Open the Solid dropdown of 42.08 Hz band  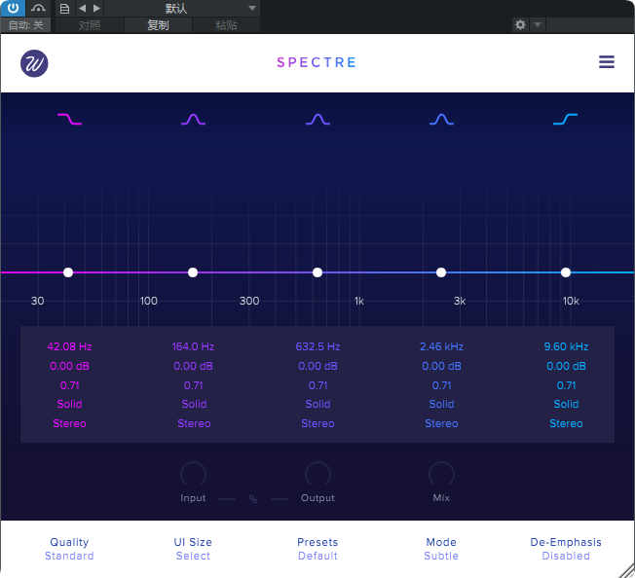(70, 404)
